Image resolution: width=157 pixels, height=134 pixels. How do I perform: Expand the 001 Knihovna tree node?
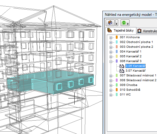111,38
